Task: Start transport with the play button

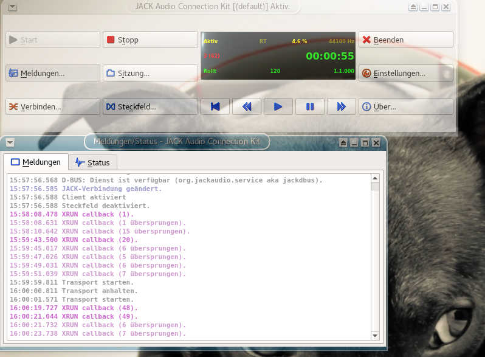Action: (x=278, y=106)
